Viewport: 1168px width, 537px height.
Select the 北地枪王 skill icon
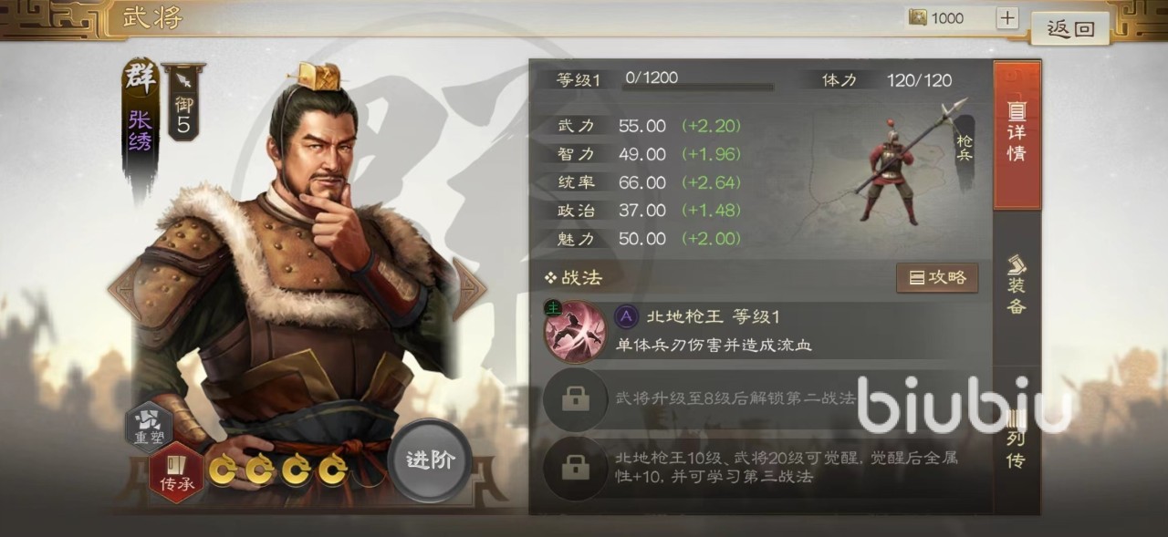[x=576, y=331]
